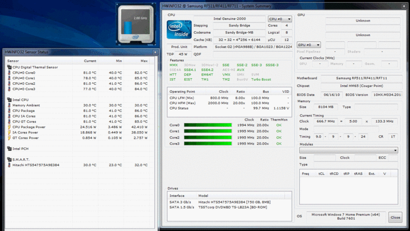Click the thermometer icon for CPU#0 Core1
The image size is (410, 231).
pos(9,78)
